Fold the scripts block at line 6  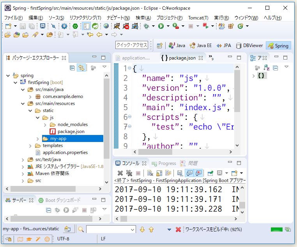pos(130,117)
